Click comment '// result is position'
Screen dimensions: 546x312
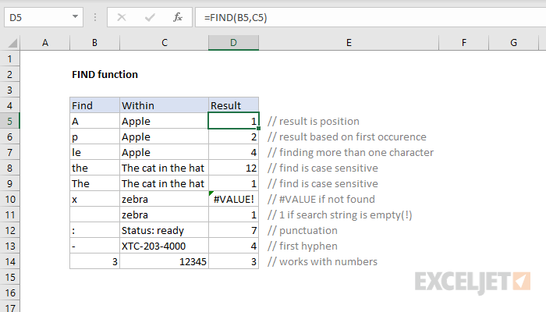coord(313,121)
